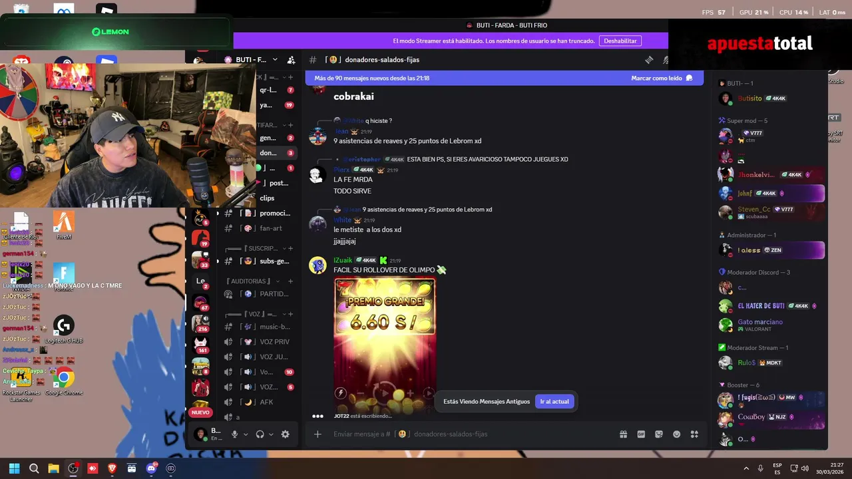Click Ir al actual button
The width and height of the screenshot is (852, 479).
554,401
